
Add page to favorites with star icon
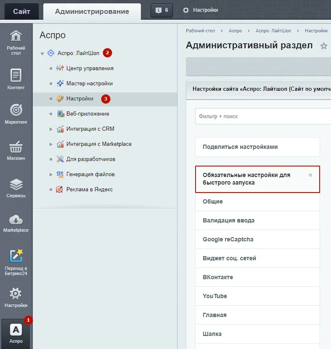pyautogui.click(x=324, y=46)
